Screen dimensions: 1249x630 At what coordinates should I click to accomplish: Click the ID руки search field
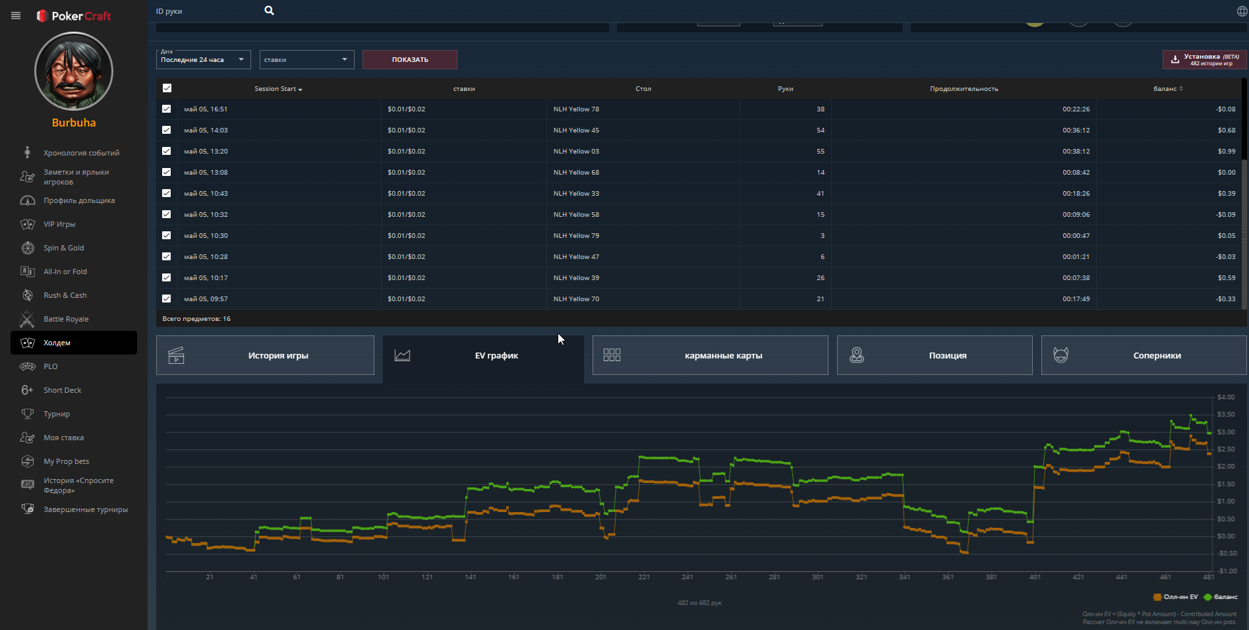coord(206,11)
